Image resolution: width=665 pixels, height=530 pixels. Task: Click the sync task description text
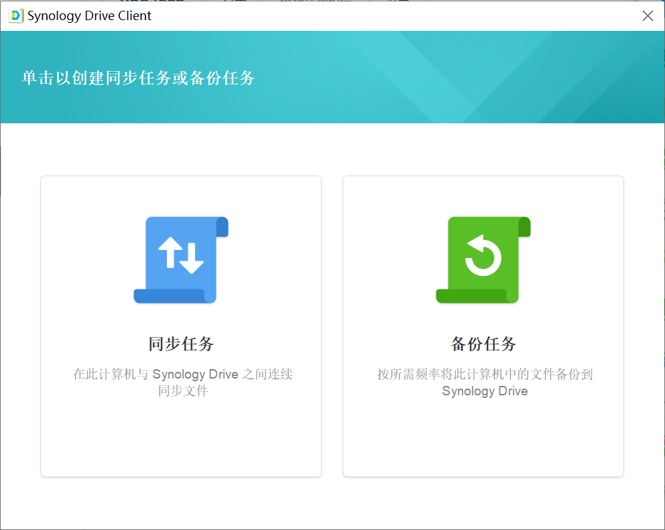coord(183,382)
